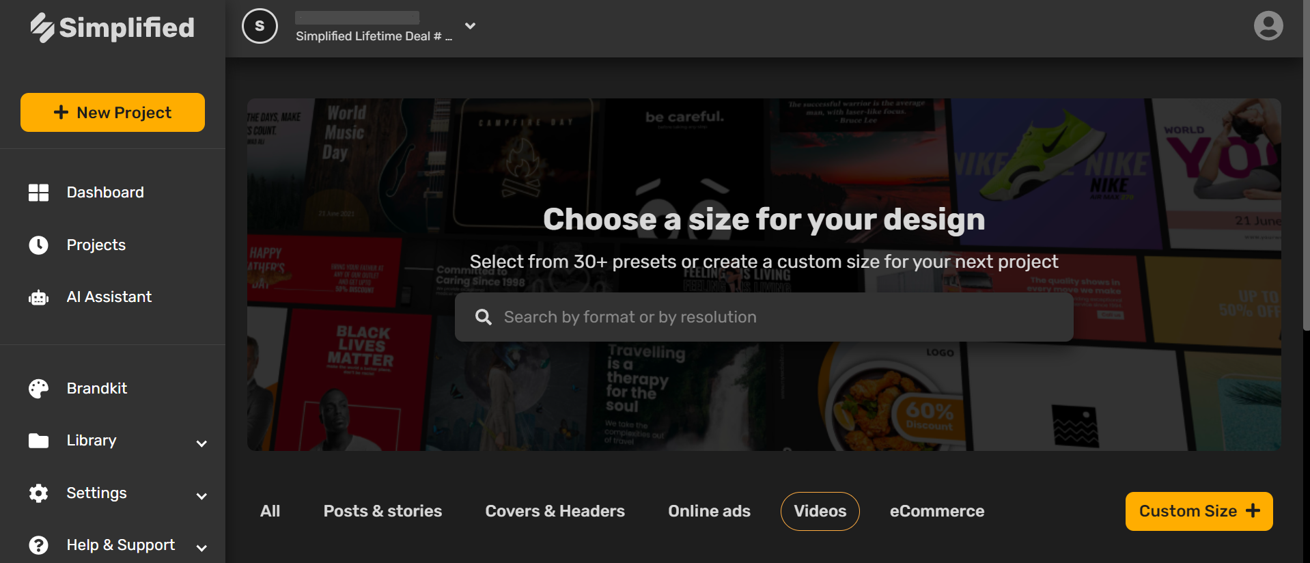Expand the Settings chevron

point(201,496)
